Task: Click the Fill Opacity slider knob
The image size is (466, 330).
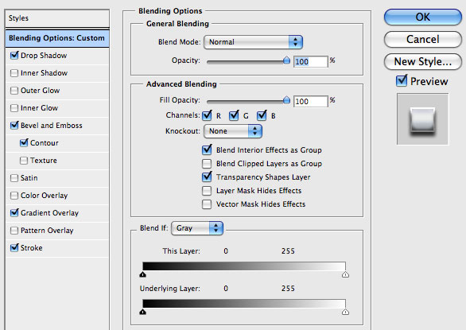Action: [x=286, y=100]
